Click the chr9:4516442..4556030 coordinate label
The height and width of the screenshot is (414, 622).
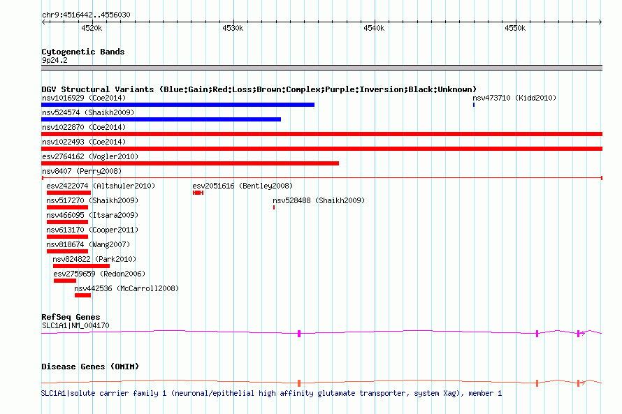click(86, 15)
